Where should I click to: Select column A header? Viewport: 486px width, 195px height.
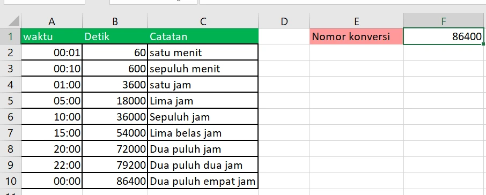51,21
